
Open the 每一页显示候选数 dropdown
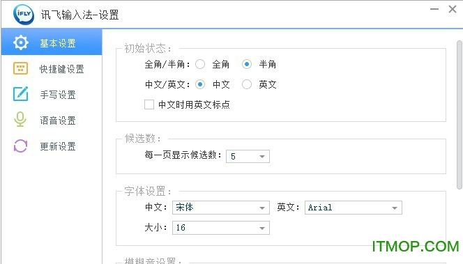(248, 156)
